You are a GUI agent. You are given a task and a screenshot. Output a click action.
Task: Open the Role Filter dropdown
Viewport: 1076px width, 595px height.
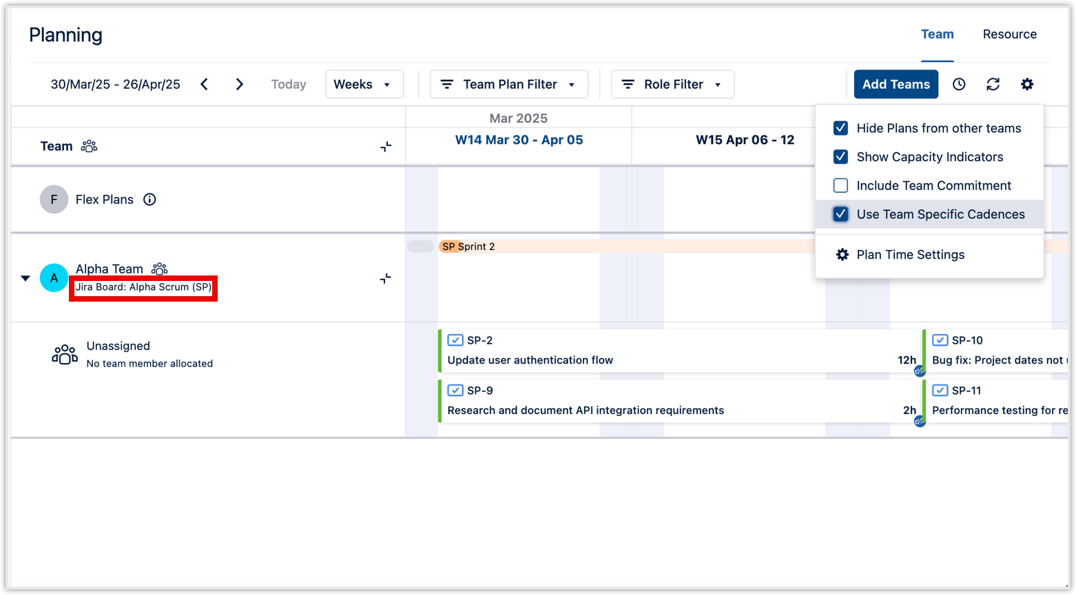672,84
